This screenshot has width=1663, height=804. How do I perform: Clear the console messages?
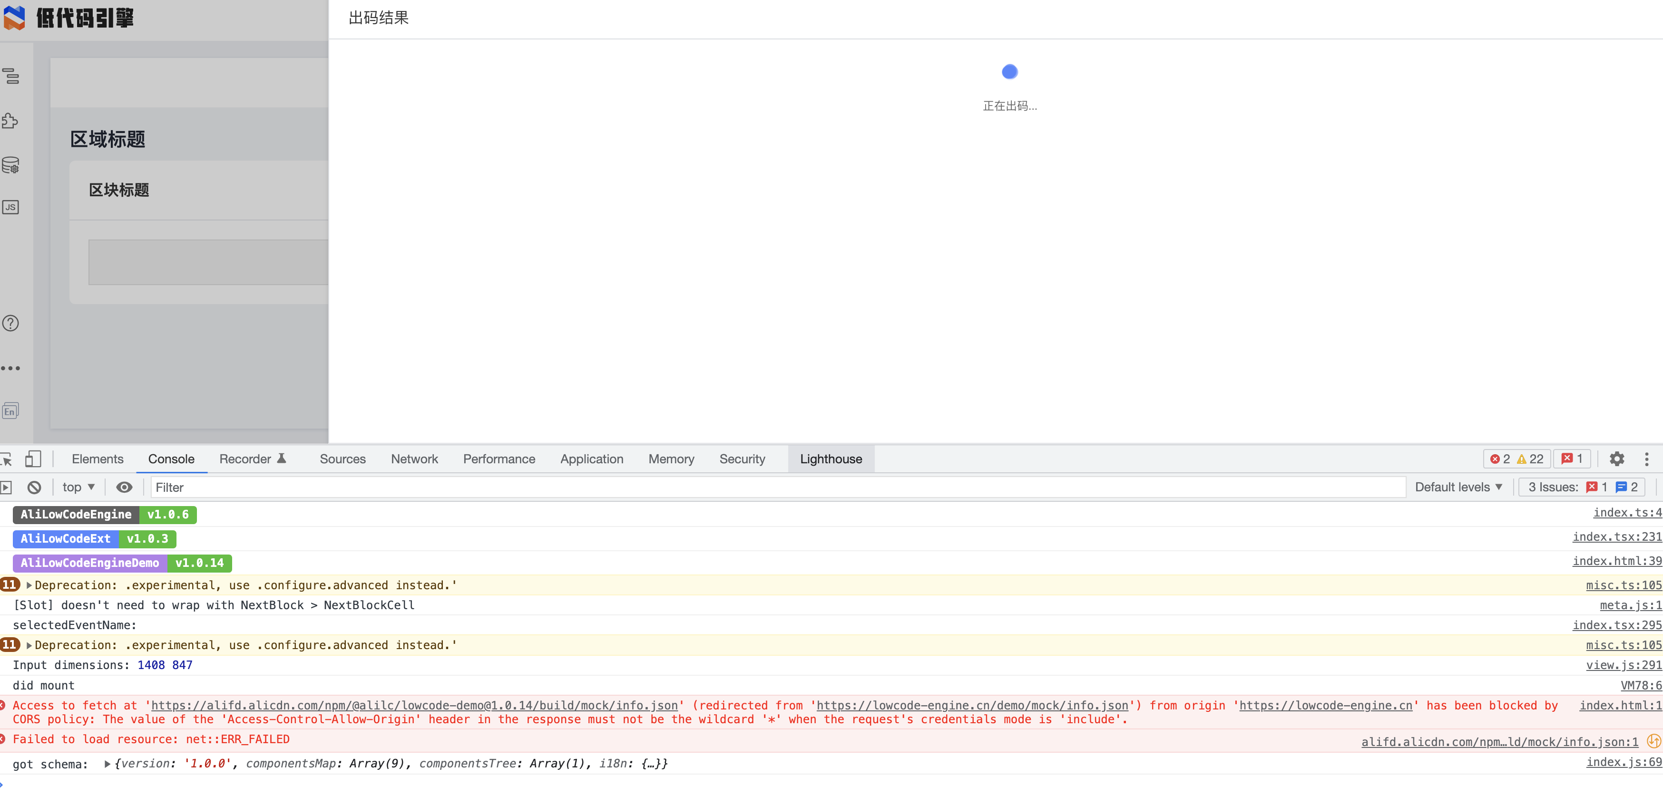34,487
